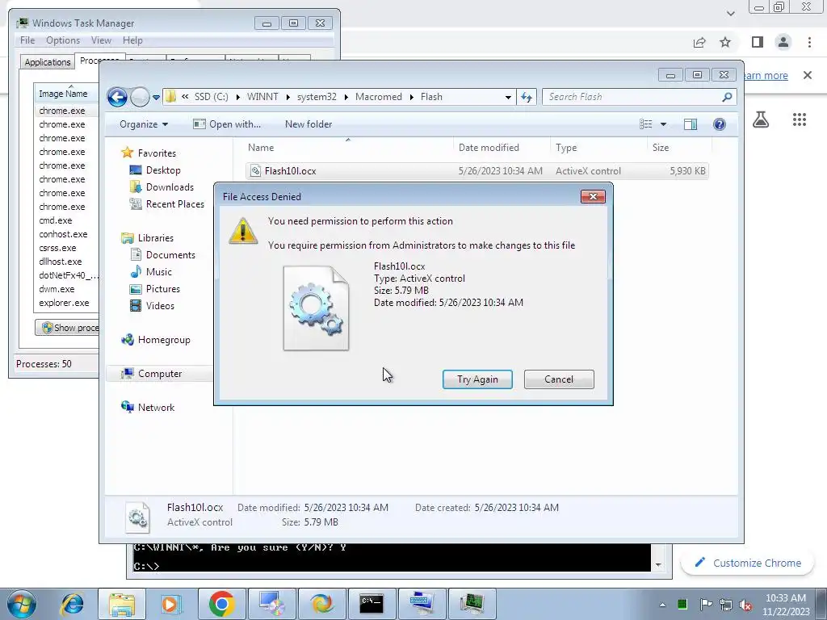This screenshot has height=620, width=827.
Task: Open Task Manager View menu
Action: (101, 40)
